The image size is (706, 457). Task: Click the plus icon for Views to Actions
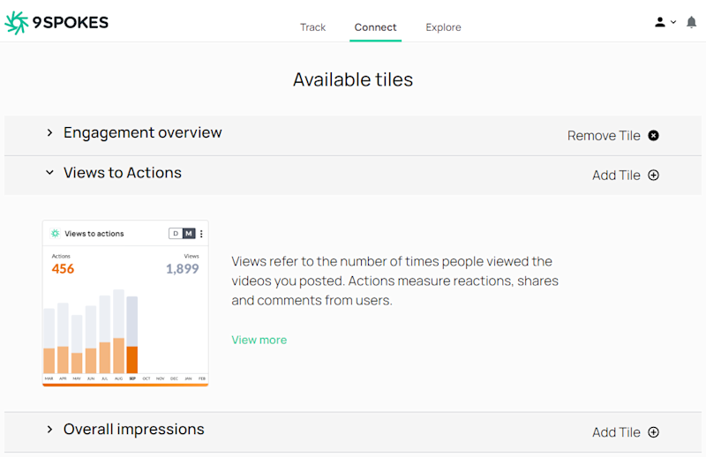[x=654, y=176]
